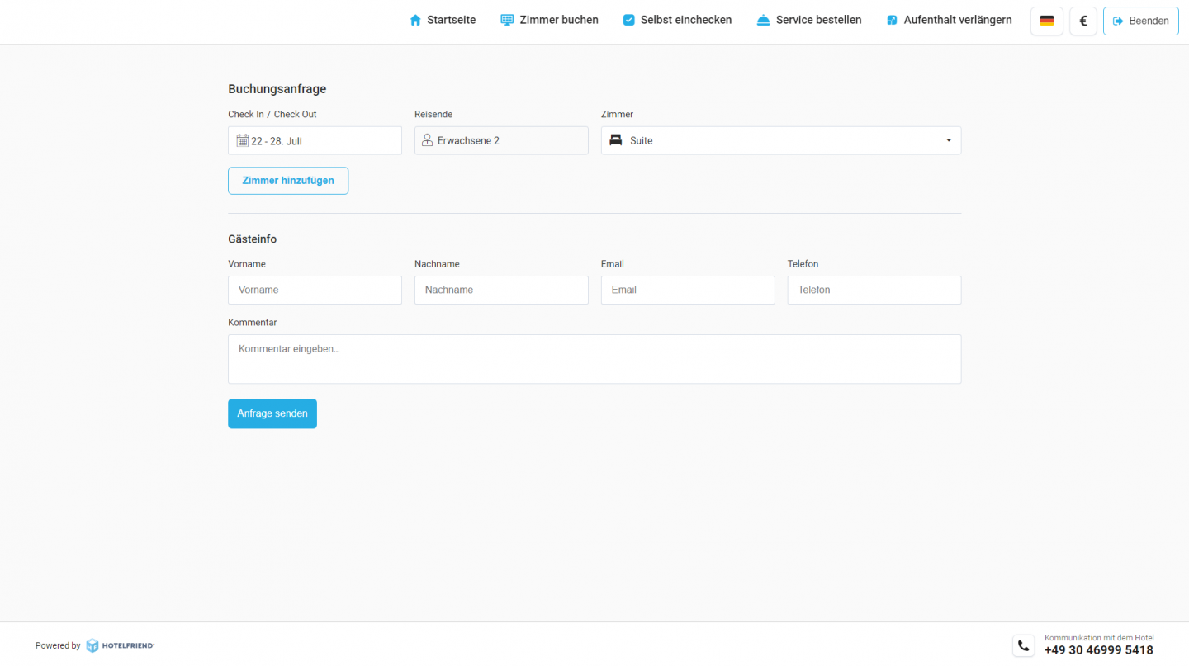Click the Zimmer hinzufügen button

pos(288,181)
